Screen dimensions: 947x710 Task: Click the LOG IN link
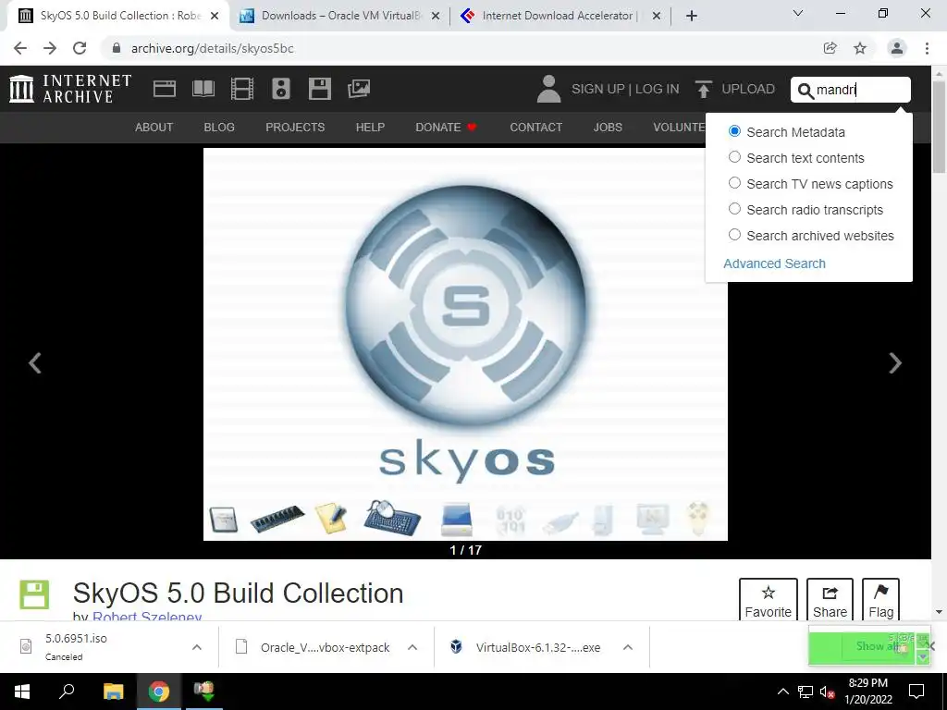click(658, 90)
